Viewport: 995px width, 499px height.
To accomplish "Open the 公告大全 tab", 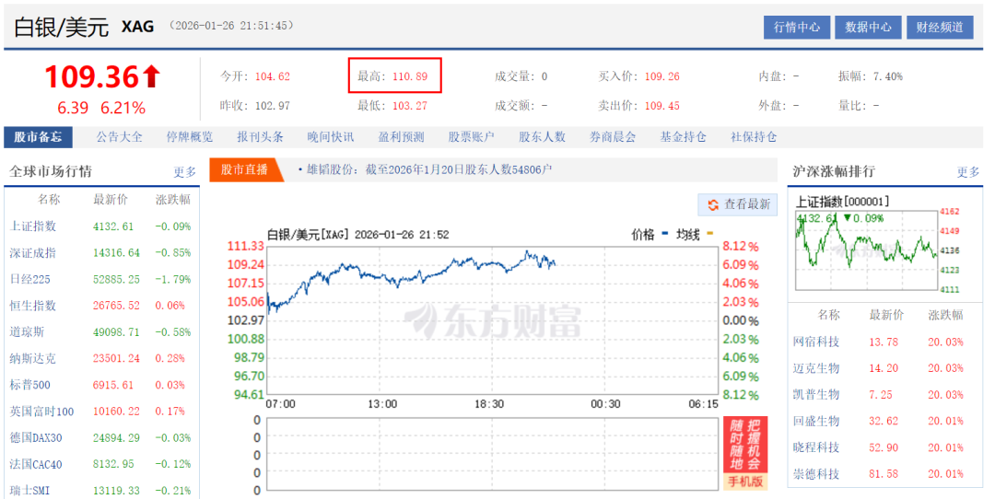I will point(119,137).
